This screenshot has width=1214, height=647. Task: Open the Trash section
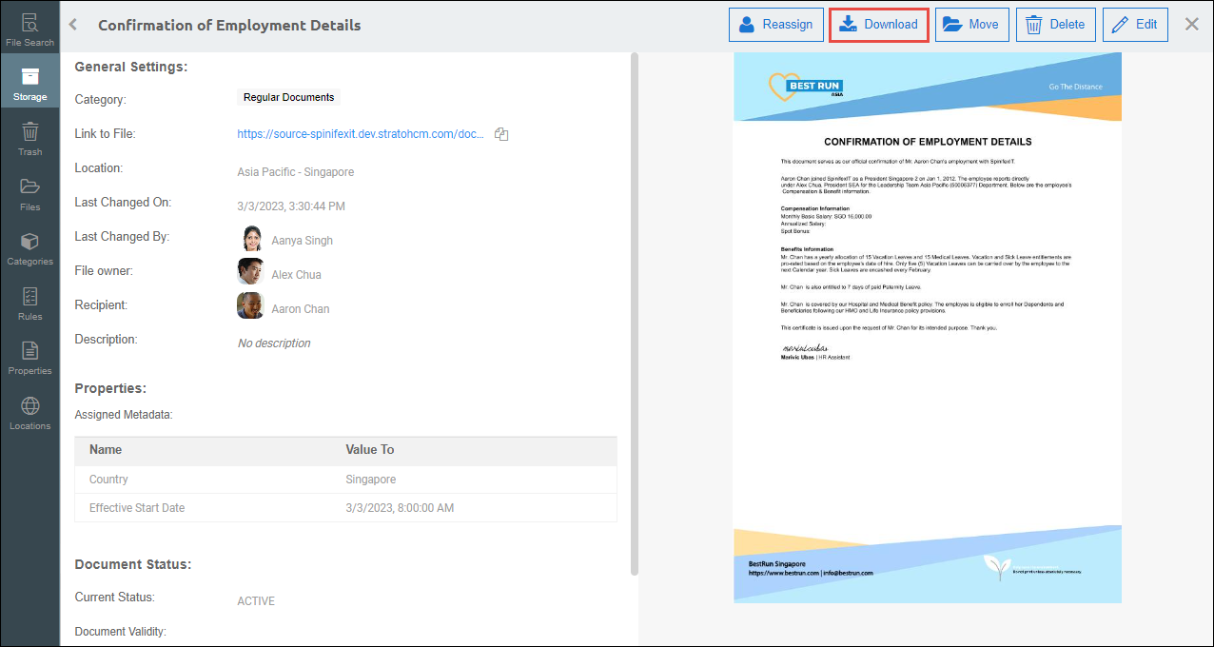click(29, 139)
